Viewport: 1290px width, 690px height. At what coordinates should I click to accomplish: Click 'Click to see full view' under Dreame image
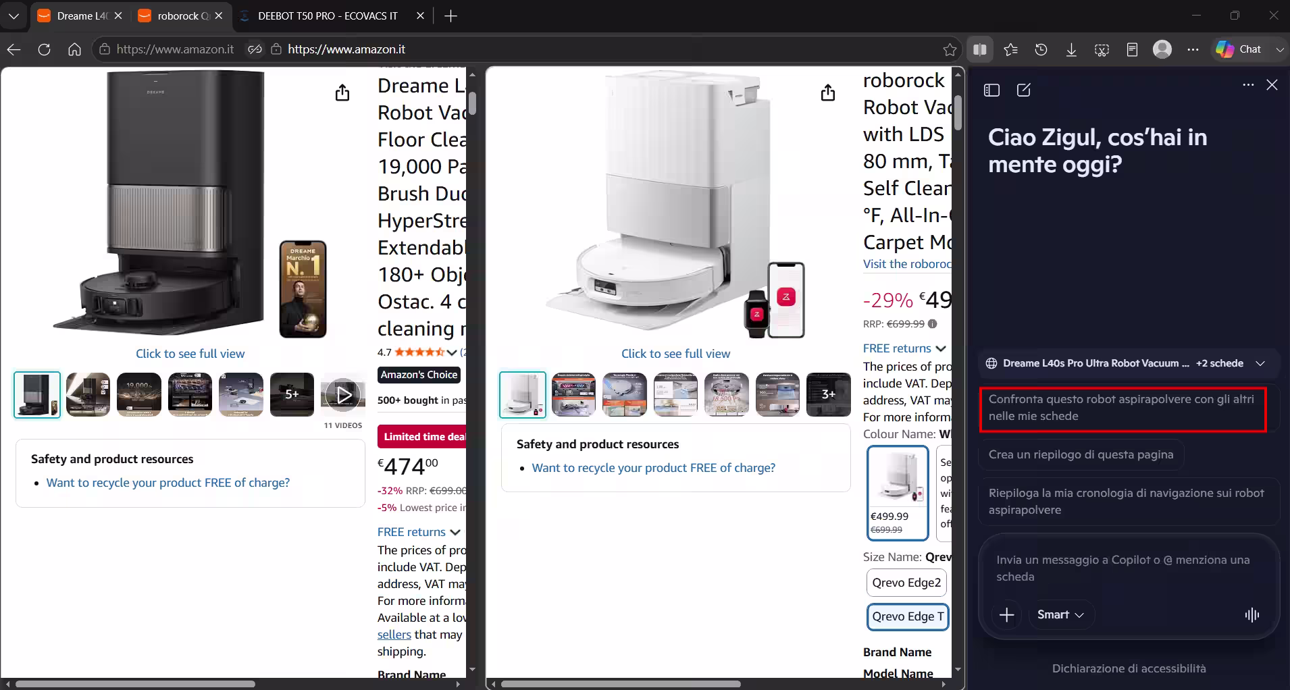coord(190,354)
